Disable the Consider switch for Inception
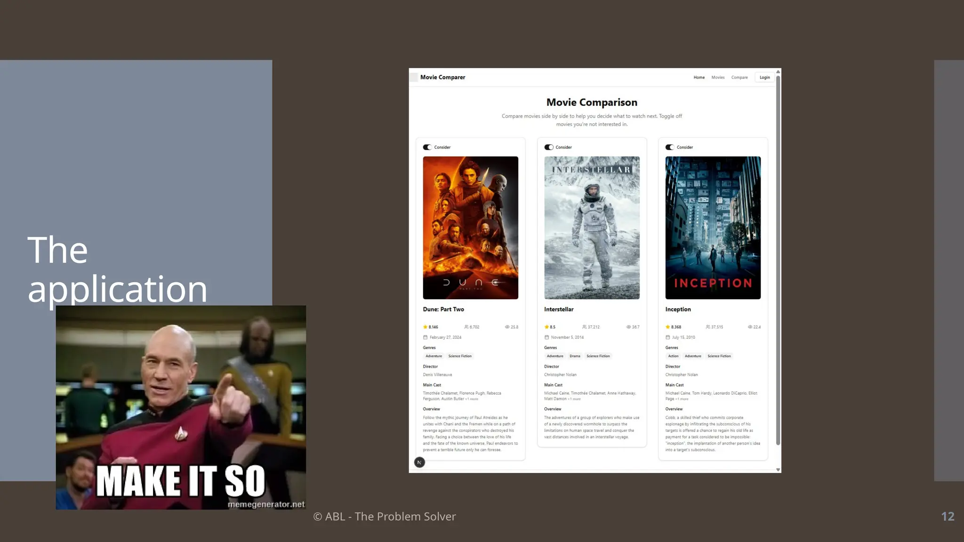The height and width of the screenshot is (542, 964). tap(670, 147)
